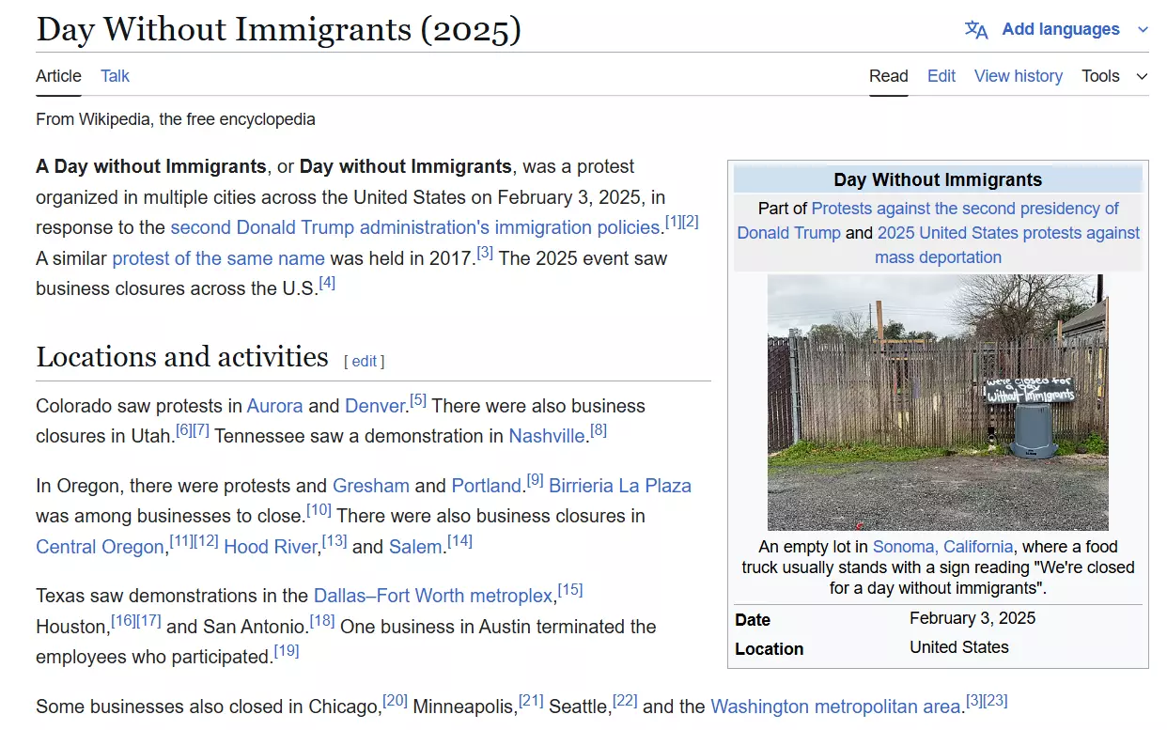1167x730 pixels.
Task: Click citation reference [8]
Action: pyautogui.click(x=599, y=430)
